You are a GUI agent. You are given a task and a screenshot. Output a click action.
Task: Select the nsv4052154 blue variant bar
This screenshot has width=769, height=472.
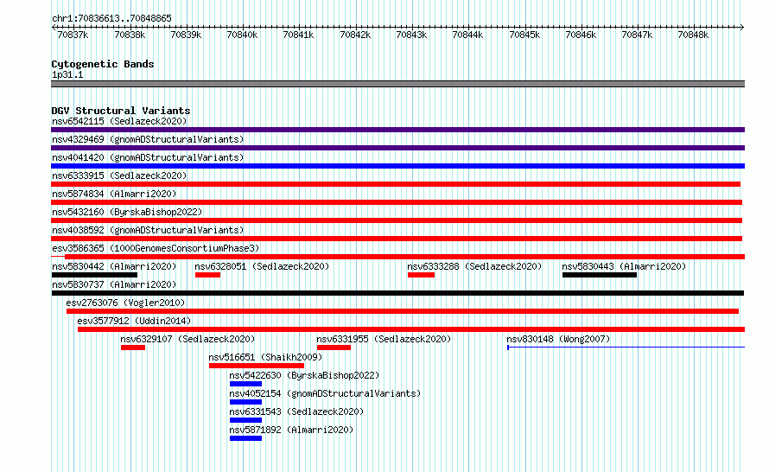[x=245, y=402]
